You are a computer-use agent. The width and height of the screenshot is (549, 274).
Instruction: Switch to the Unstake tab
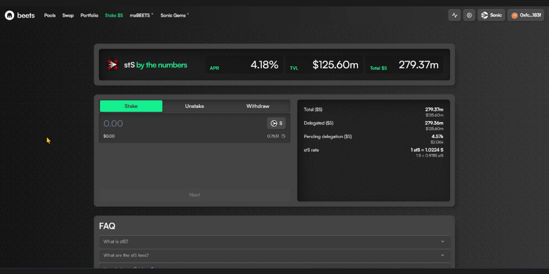194,106
